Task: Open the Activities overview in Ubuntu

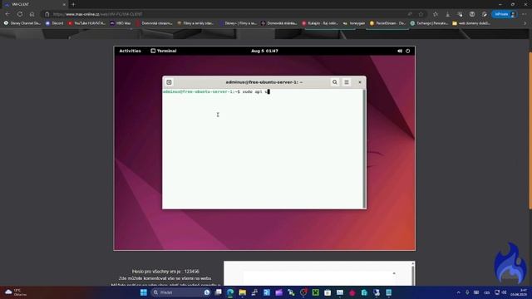Action: [x=130, y=51]
